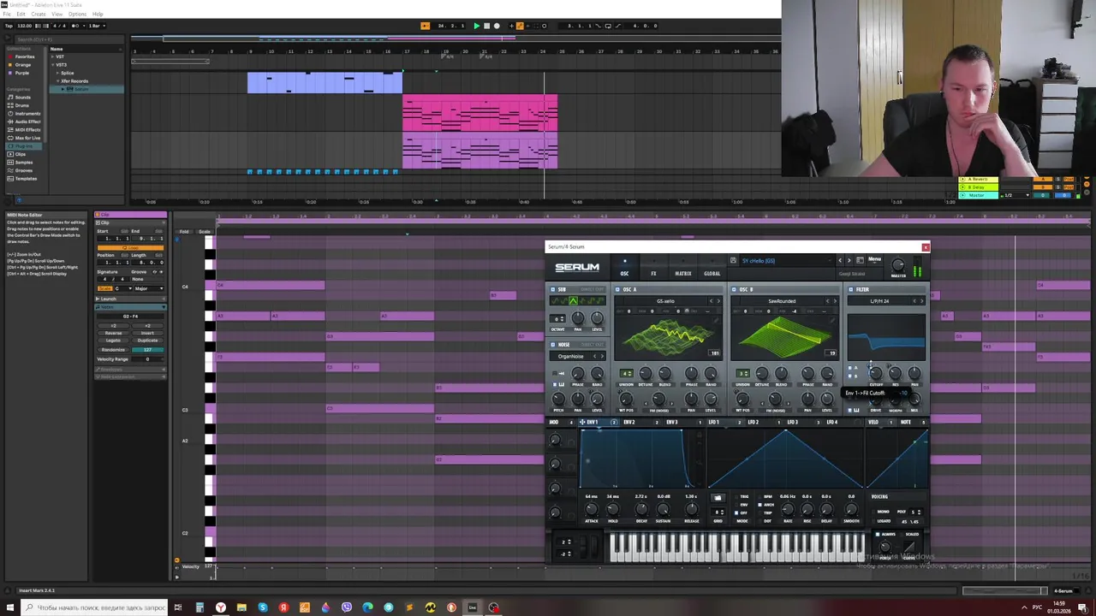Start playback with the Ableton play button
Viewport: 1096px width, 616px height.
476,26
